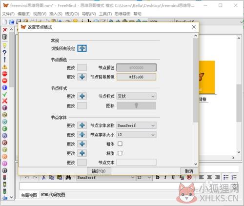Toggle the 更改 button for 节点背景颜色

82,77
